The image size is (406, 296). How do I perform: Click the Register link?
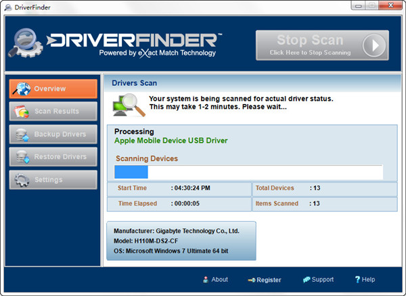tap(269, 280)
